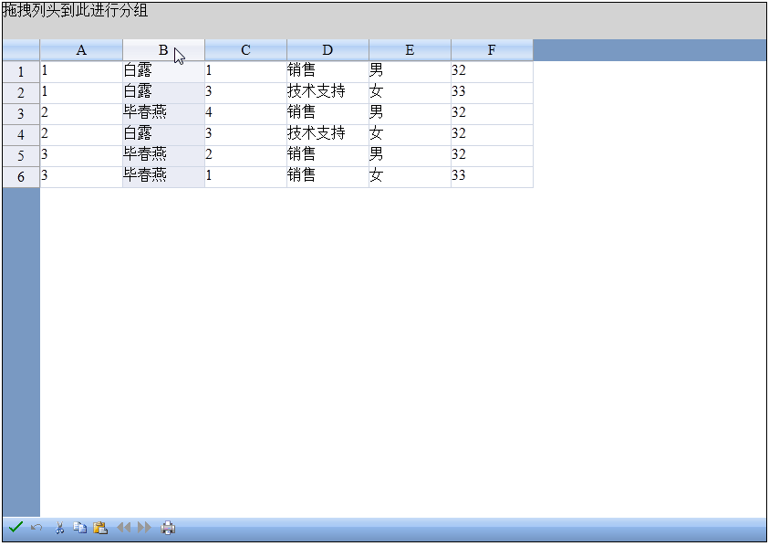
Task: Click cell 白露 in row 4
Action: pyautogui.click(x=163, y=135)
